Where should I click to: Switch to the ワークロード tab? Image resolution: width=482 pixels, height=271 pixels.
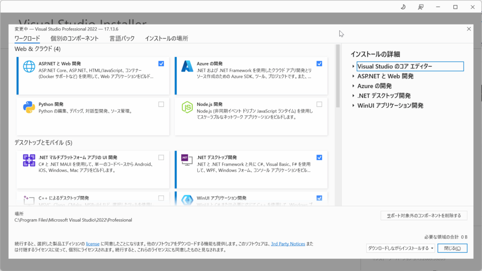tap(27, 39)
